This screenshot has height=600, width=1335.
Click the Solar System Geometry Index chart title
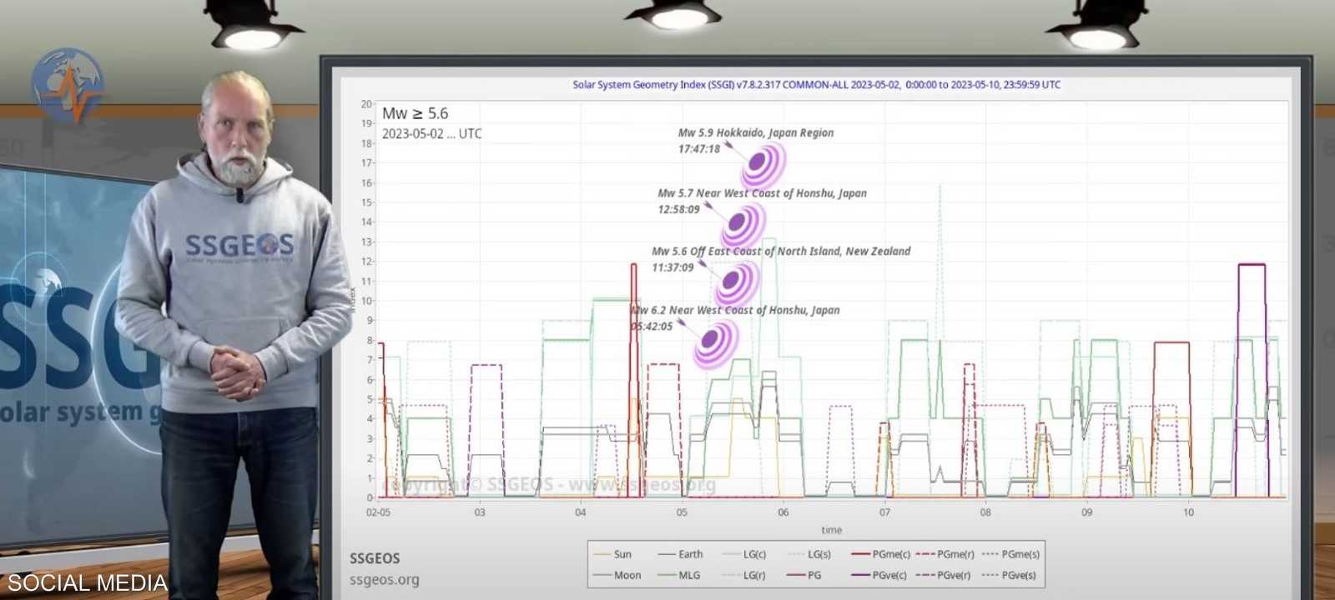tap(817, 85)
